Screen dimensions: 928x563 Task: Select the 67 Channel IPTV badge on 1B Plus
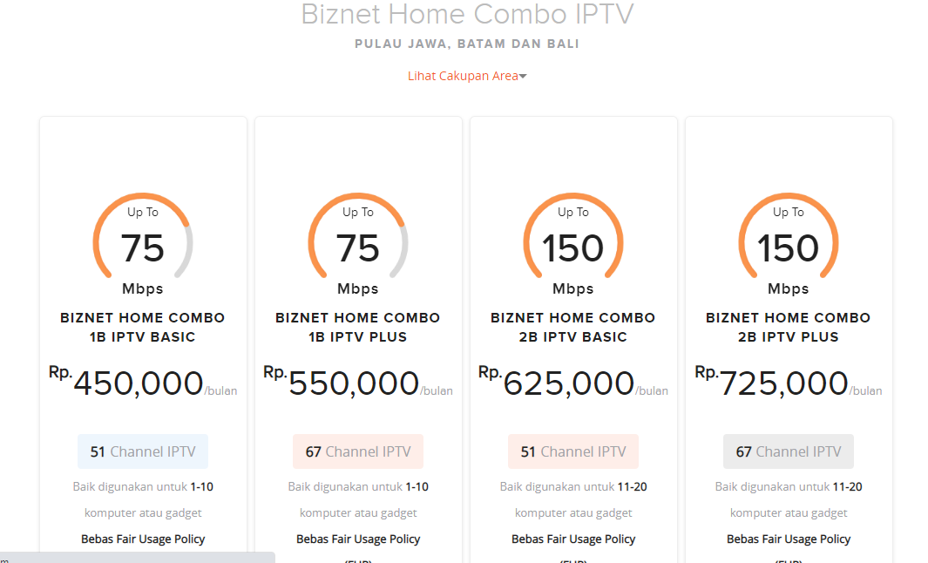click(358, 451)
